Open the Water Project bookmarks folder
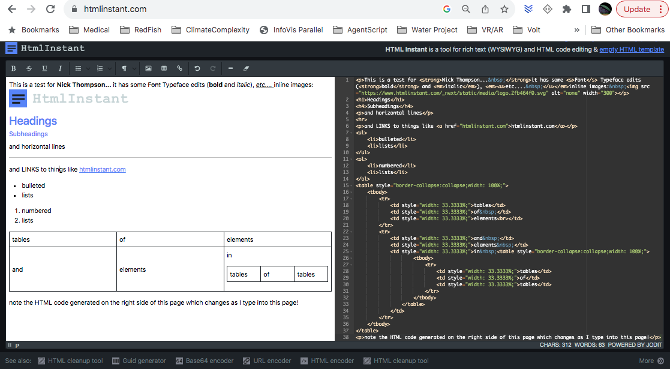670x369 pixels. pyautogui.click(x=427, y=30)
